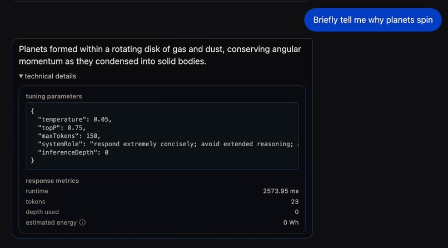Click the depth used label
This screenshot has width=448, height=248.
pos(42,212)
